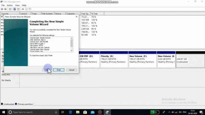Click the volume speaker icon in the tray
Image resolution: width=205 pixels, height=115 pixels.
coord(180,112)
